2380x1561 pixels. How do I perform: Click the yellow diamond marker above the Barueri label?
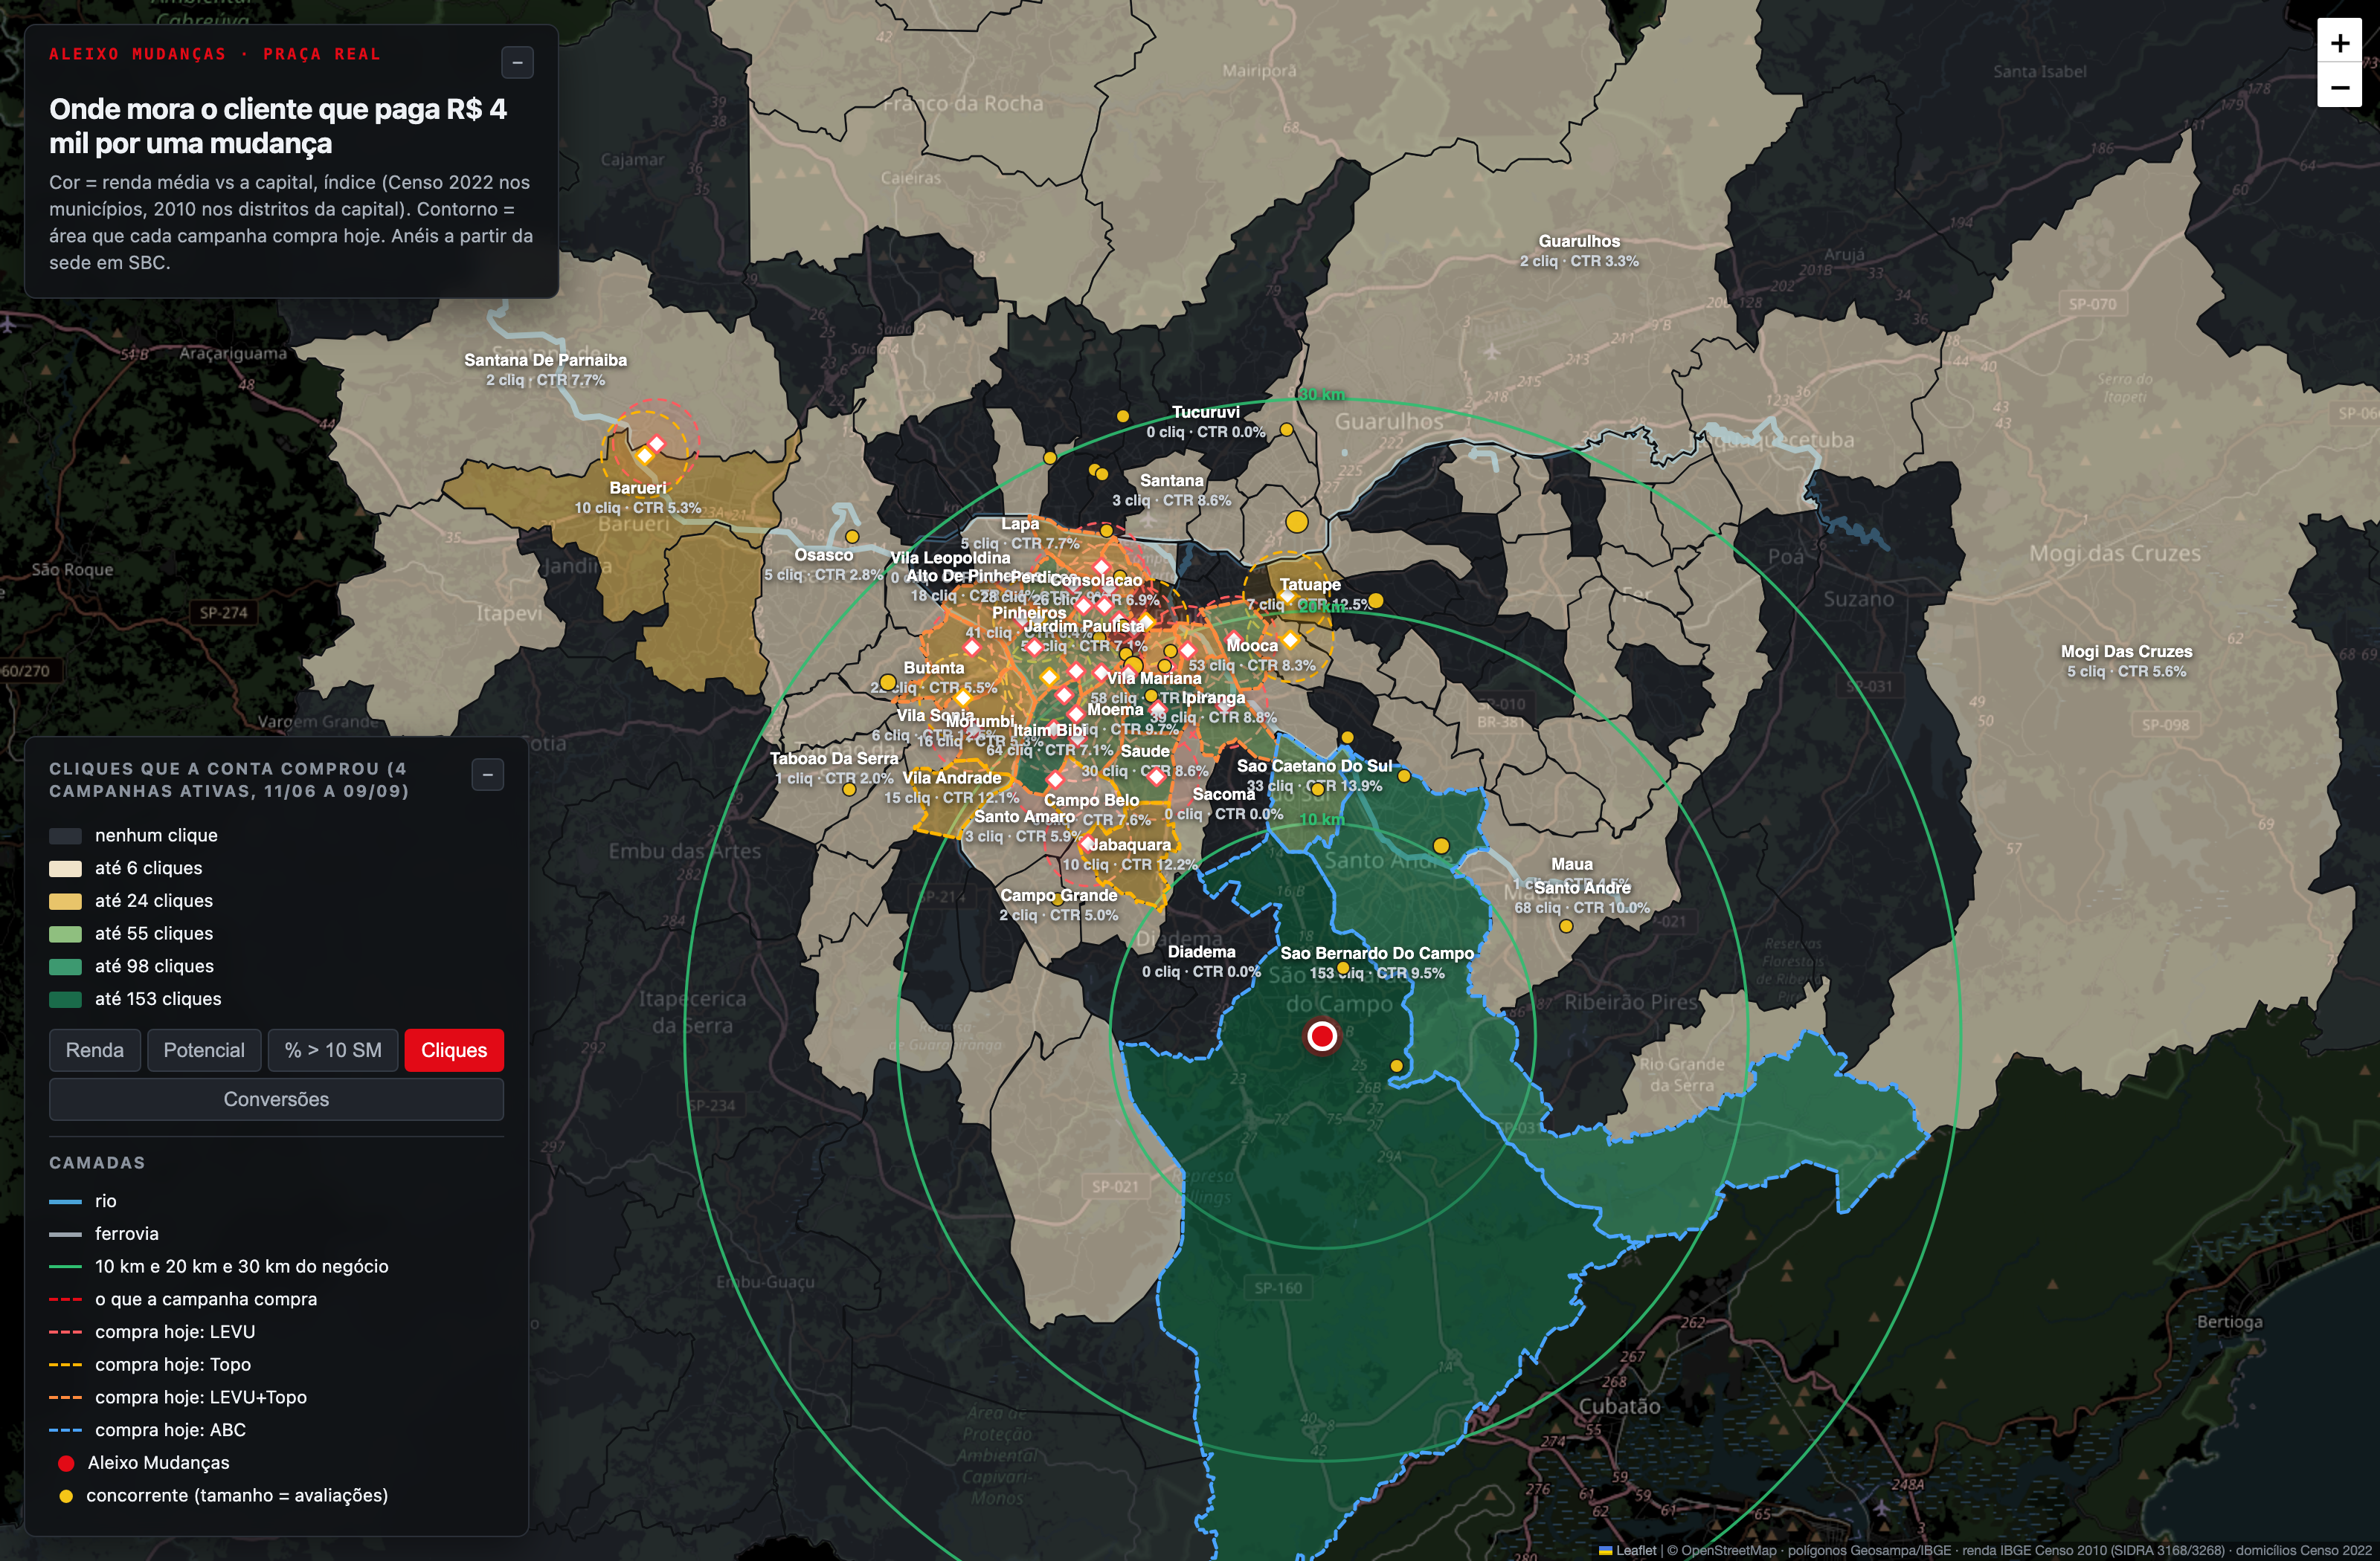click(645, 456)
